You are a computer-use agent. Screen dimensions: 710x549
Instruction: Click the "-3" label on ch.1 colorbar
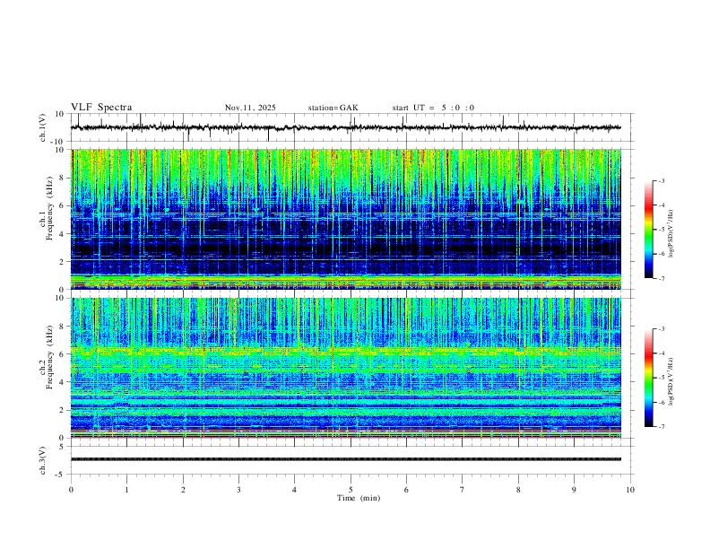[x=662, y=180]
